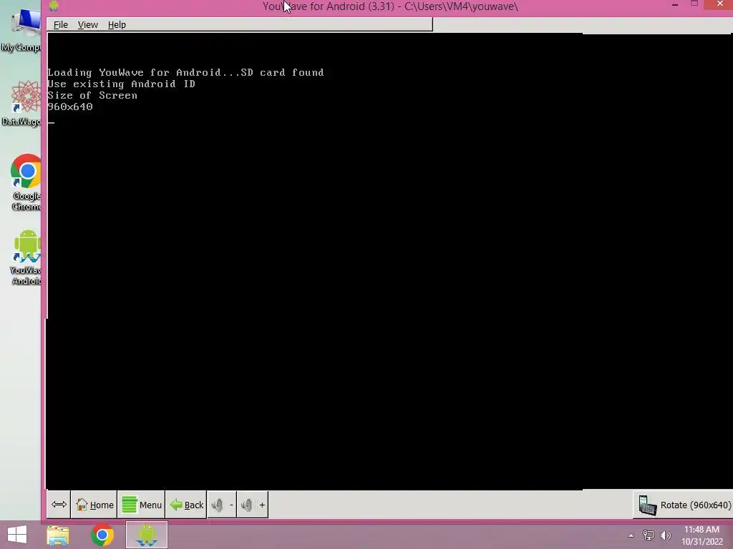Raise the volume with plus speaker button
Screen dimensions: 733x549
click(x=253, y=505)
